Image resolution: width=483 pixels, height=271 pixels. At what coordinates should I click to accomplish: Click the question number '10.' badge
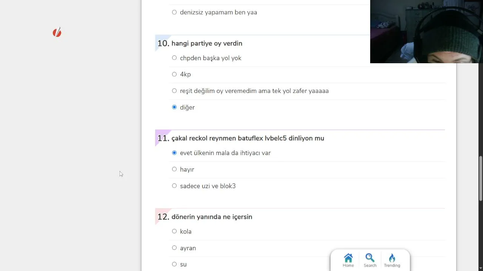tap(163, 43)
